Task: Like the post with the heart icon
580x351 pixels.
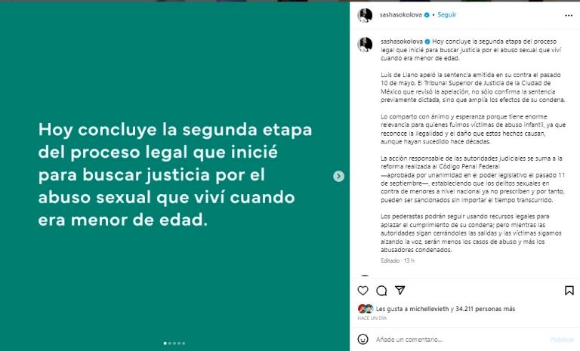Action: tap(362, 291)
